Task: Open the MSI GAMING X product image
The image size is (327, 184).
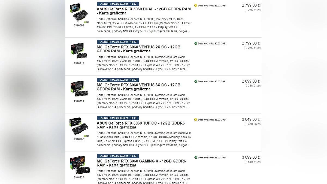Action: 79,165
